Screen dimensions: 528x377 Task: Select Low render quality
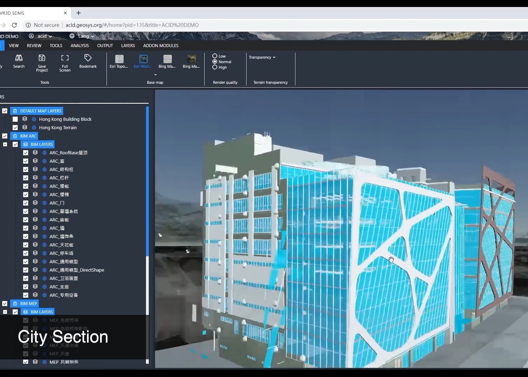215,56
